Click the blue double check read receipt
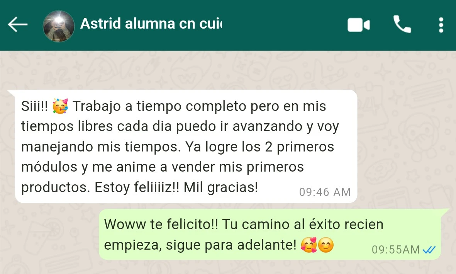The image size is (456, 274). (429, 250)
